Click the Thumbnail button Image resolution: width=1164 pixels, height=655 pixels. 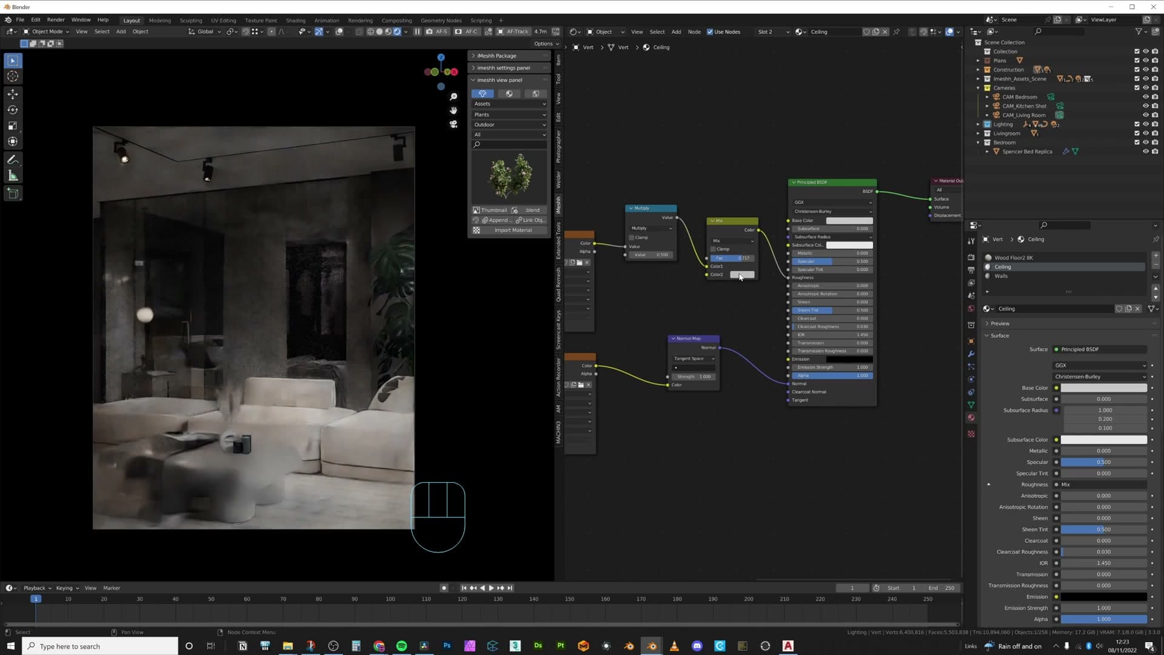[490, 210]
